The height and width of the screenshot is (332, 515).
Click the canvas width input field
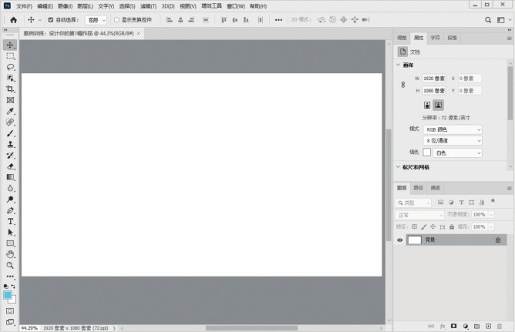434,79
